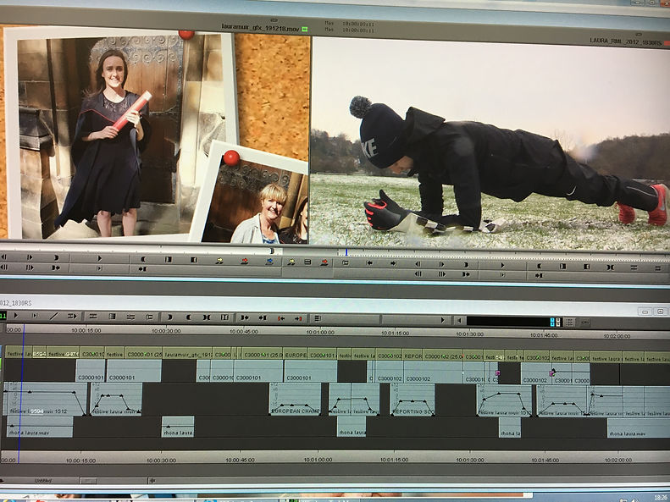Click Mark Clip in source monitor toolbar

[x=169, y=260]
